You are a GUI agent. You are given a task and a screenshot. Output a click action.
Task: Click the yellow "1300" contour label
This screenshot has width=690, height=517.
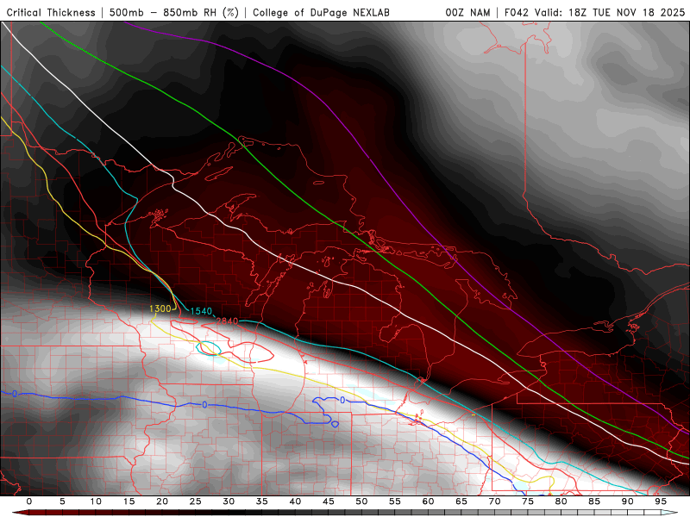[x=160, y=308]
